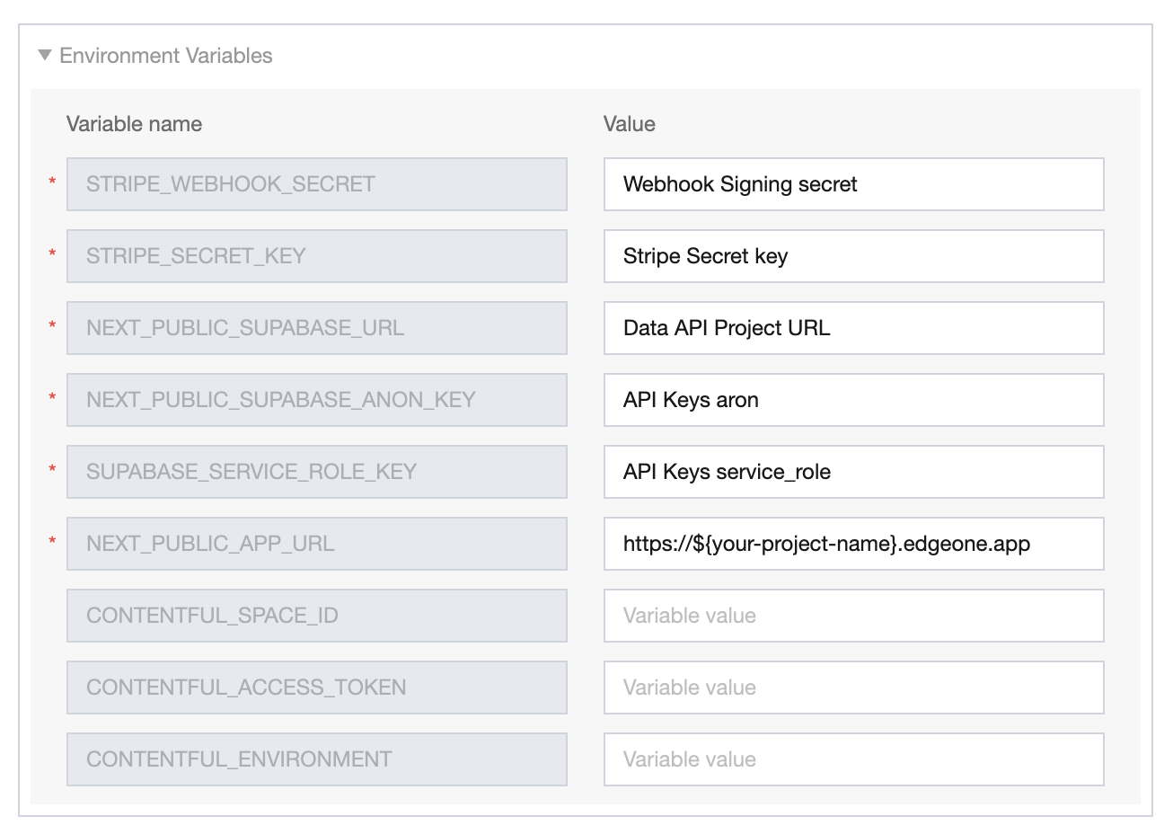The width and height of the screenshot is (1173, 834).
Task: Click the NEXT_PUBLIC_SUPABASE_ANON_KEY name field
Action: [316, 400]
